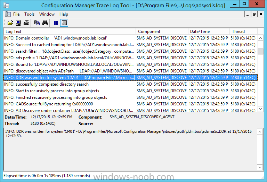The image size is (267, 182).
Task: Click the Open on Server toolbar icon
Action: click(x=18, y=23)
